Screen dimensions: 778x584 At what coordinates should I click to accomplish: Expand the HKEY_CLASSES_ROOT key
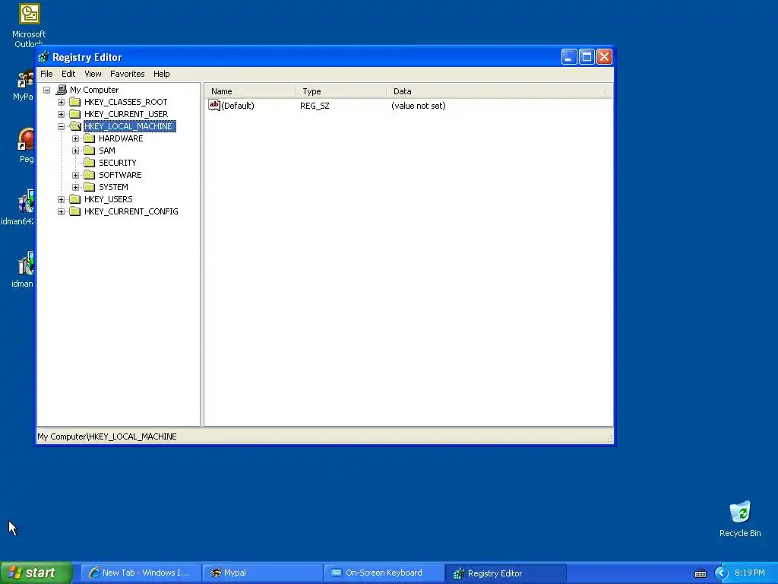(x=61, y=102)
